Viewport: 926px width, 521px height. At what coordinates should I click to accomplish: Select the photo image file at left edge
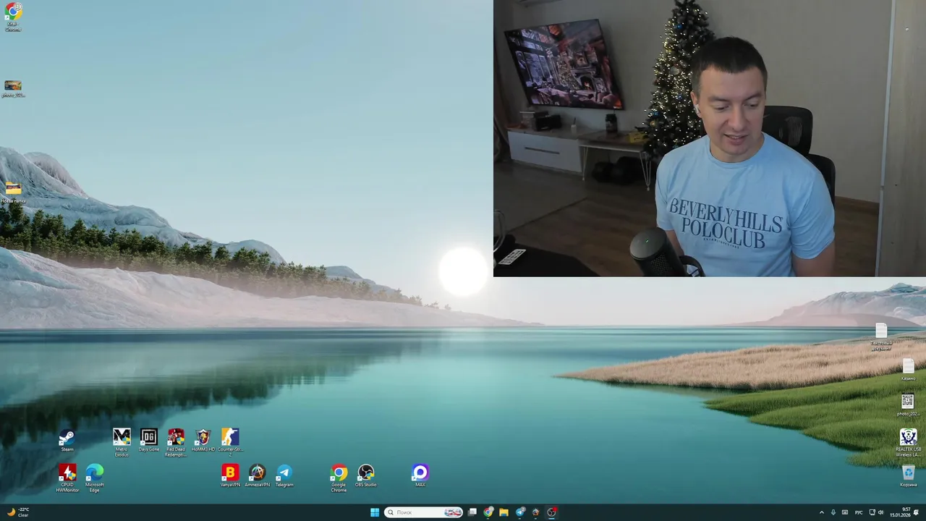pyautogui.click(x=13, y=89)
